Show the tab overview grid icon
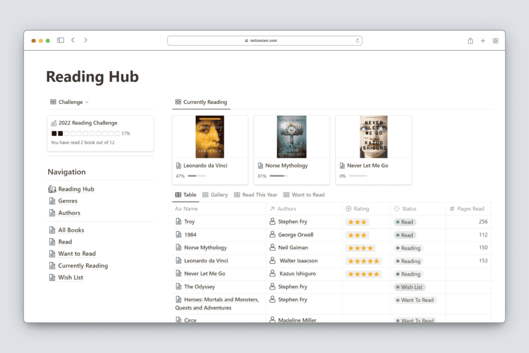Image resolution: width=529 pixels, height=353 pixels. (x=495, y=41)
